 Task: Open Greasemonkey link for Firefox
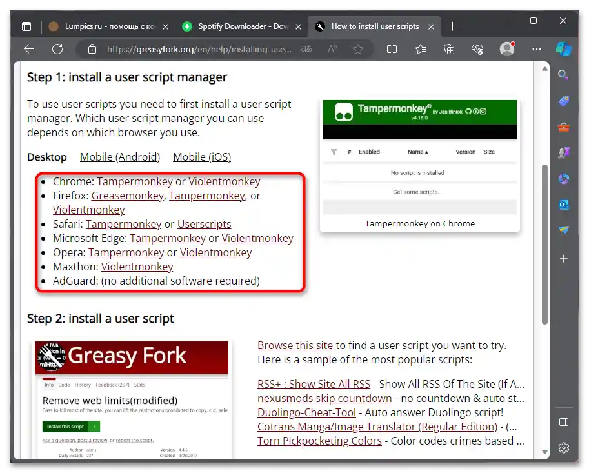[x=128, y=196]
